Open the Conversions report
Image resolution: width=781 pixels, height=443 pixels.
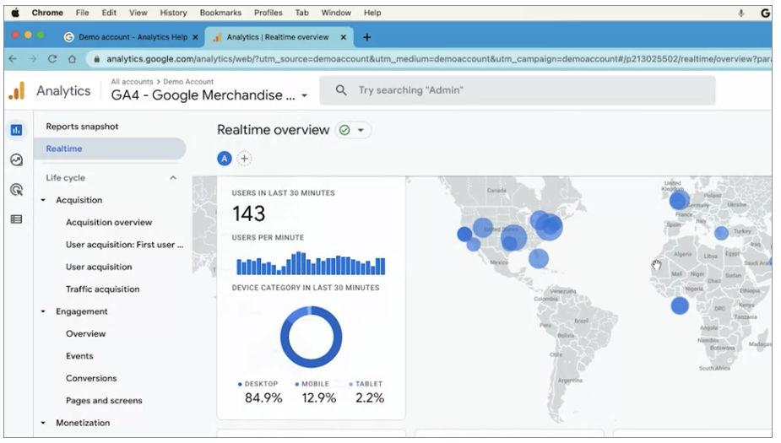tap(91, 378)
